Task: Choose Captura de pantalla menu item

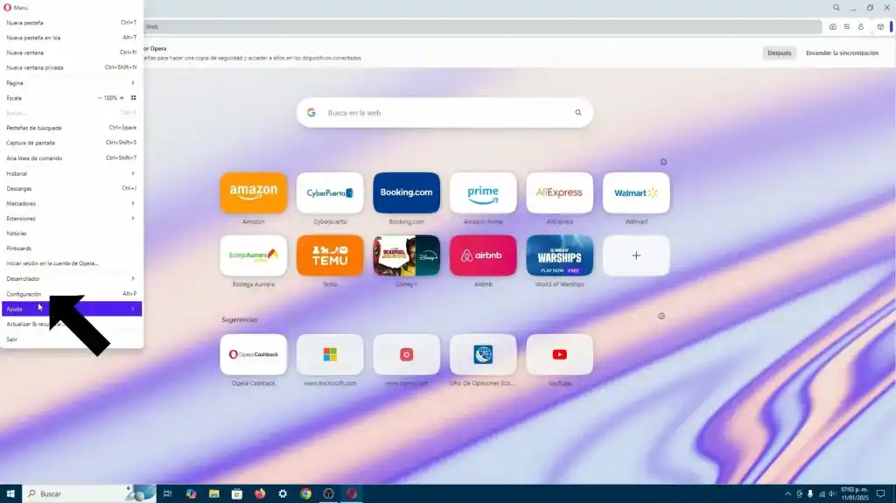Action: pos(72,143)
